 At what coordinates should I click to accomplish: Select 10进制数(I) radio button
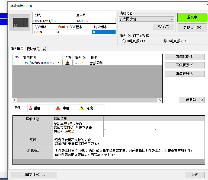pyautogui.click(x=124, y=41)
